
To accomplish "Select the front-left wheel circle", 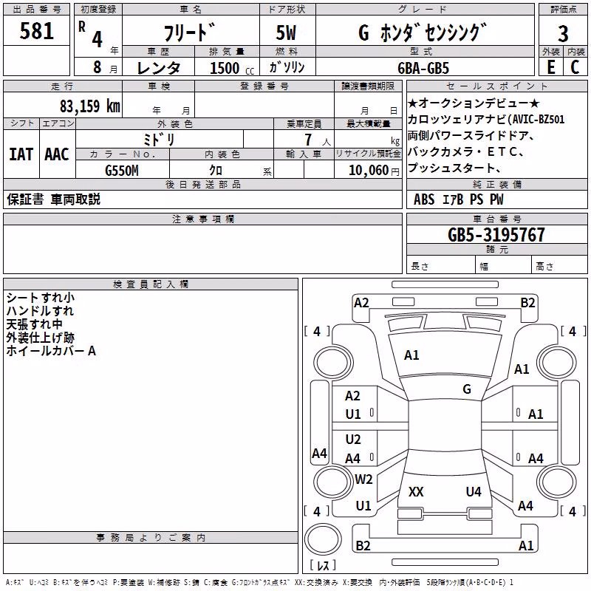I will point(334,363).
